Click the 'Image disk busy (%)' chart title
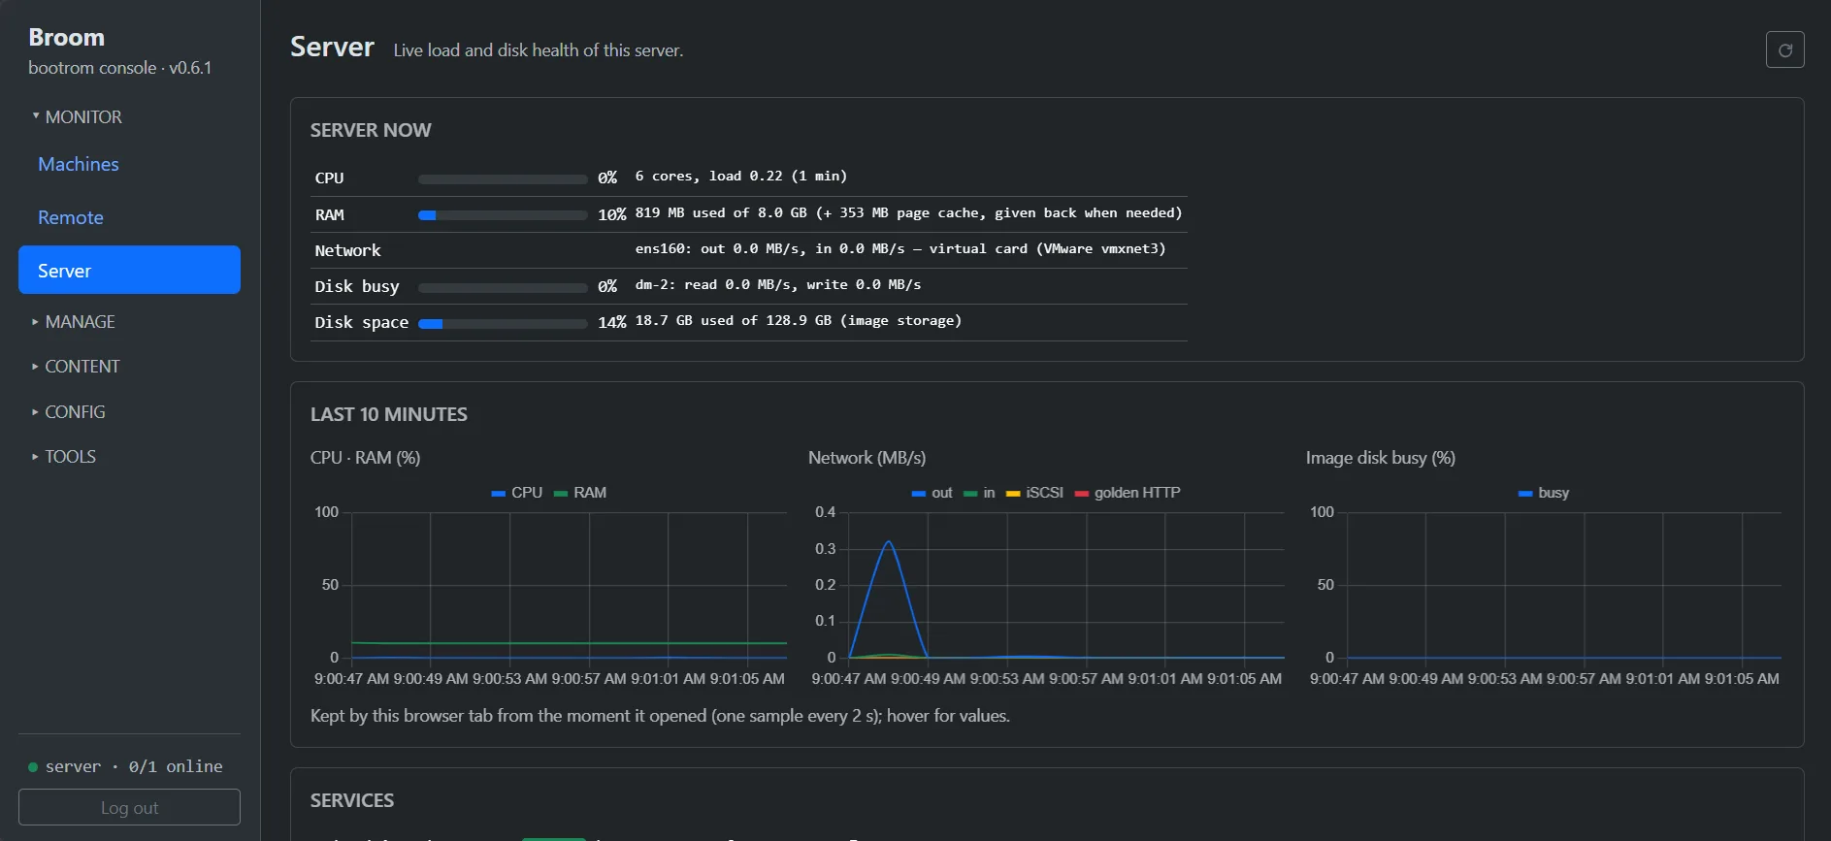 1381,458
